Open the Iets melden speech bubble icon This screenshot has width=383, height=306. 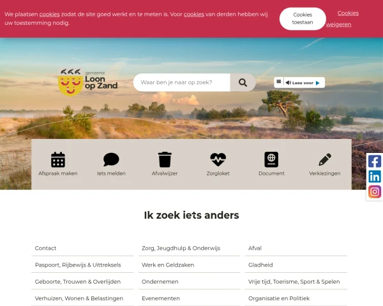(x=111, y=159)
